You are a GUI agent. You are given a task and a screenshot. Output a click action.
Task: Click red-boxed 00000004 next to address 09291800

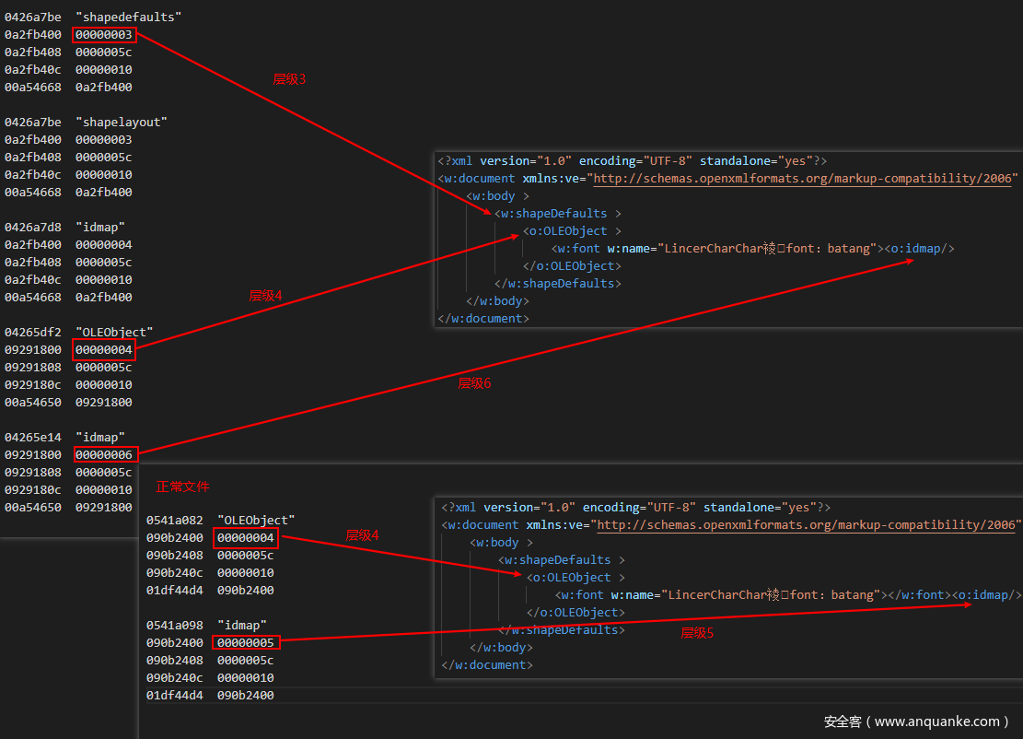(104, 350)
